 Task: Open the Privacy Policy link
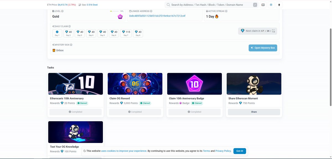(223, 151)
